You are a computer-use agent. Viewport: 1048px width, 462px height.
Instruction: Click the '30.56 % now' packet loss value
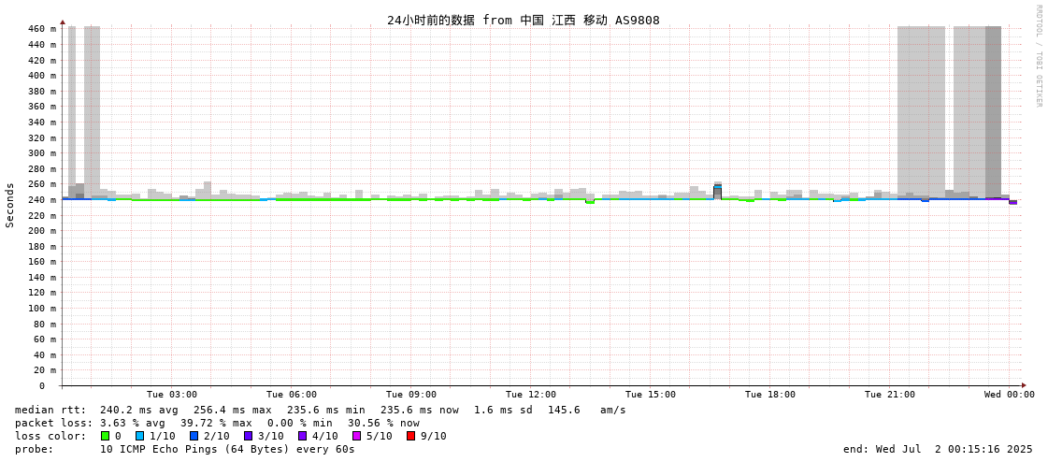381,424
